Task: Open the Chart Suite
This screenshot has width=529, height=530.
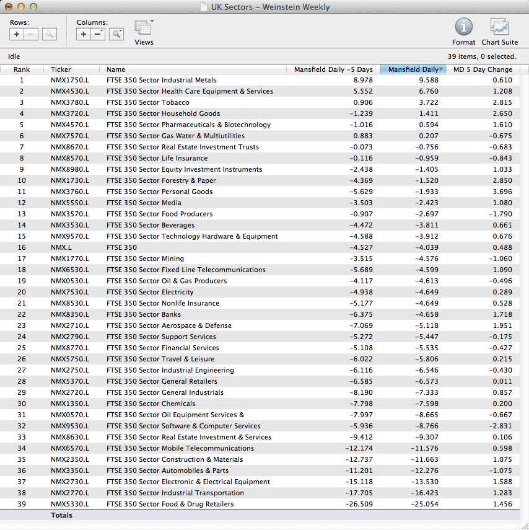Action: pyautogui.click(x=499, y=27)
